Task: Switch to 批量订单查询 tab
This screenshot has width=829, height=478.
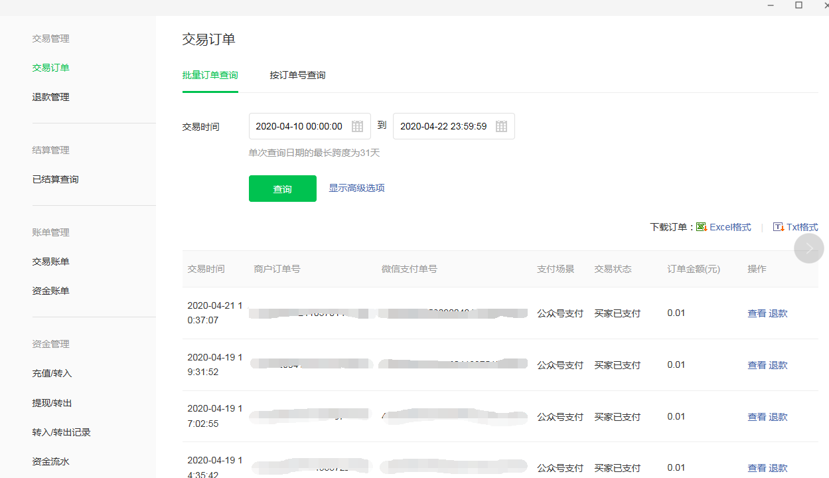Action: click(210, 75)
